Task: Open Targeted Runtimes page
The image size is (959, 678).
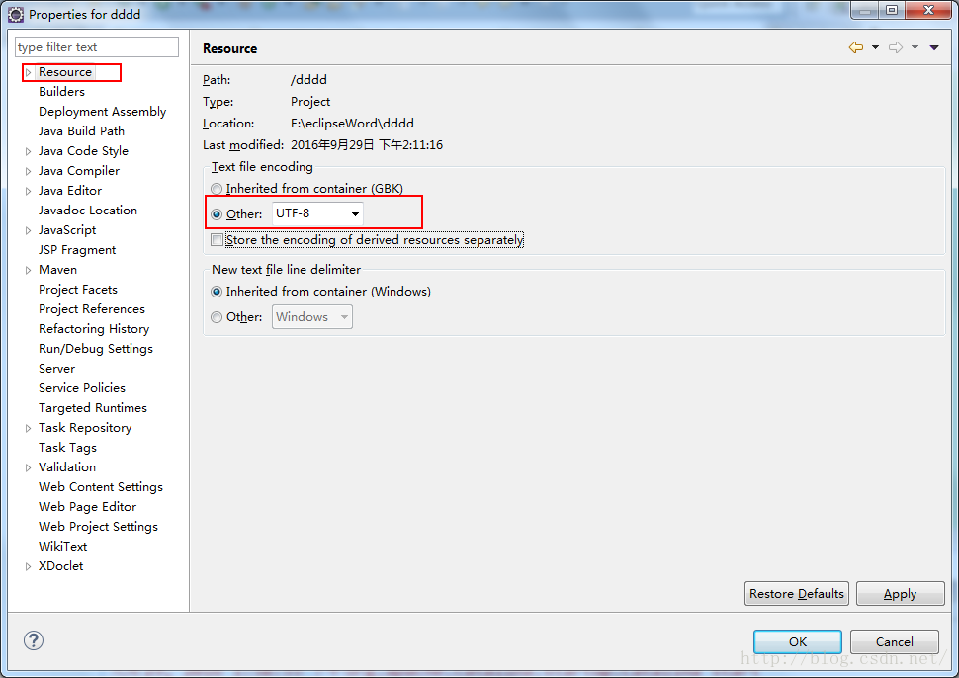Action: click(x=92, y=408)
